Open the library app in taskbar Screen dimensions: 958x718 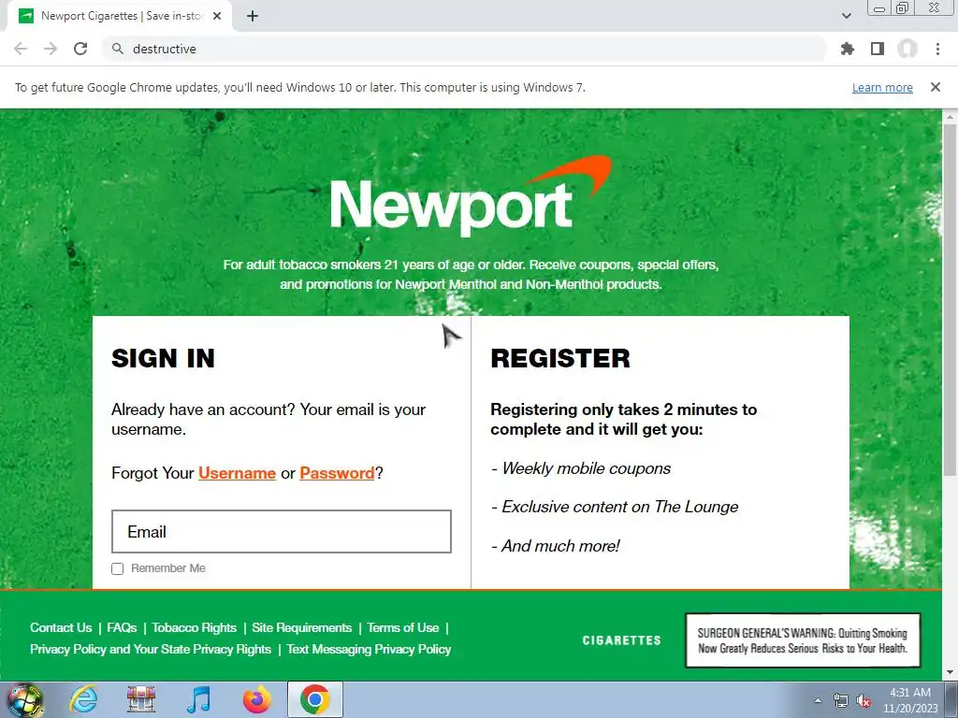141,699
